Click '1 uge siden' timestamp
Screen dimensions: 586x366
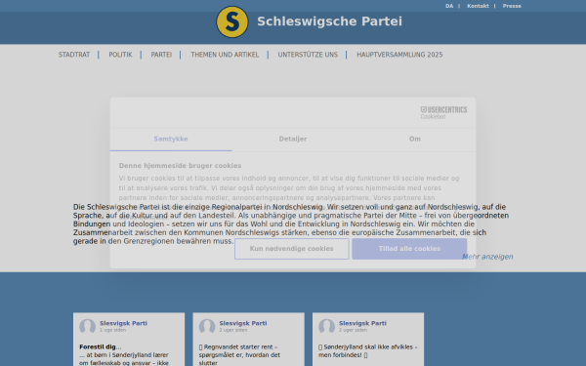pos(112,330)
